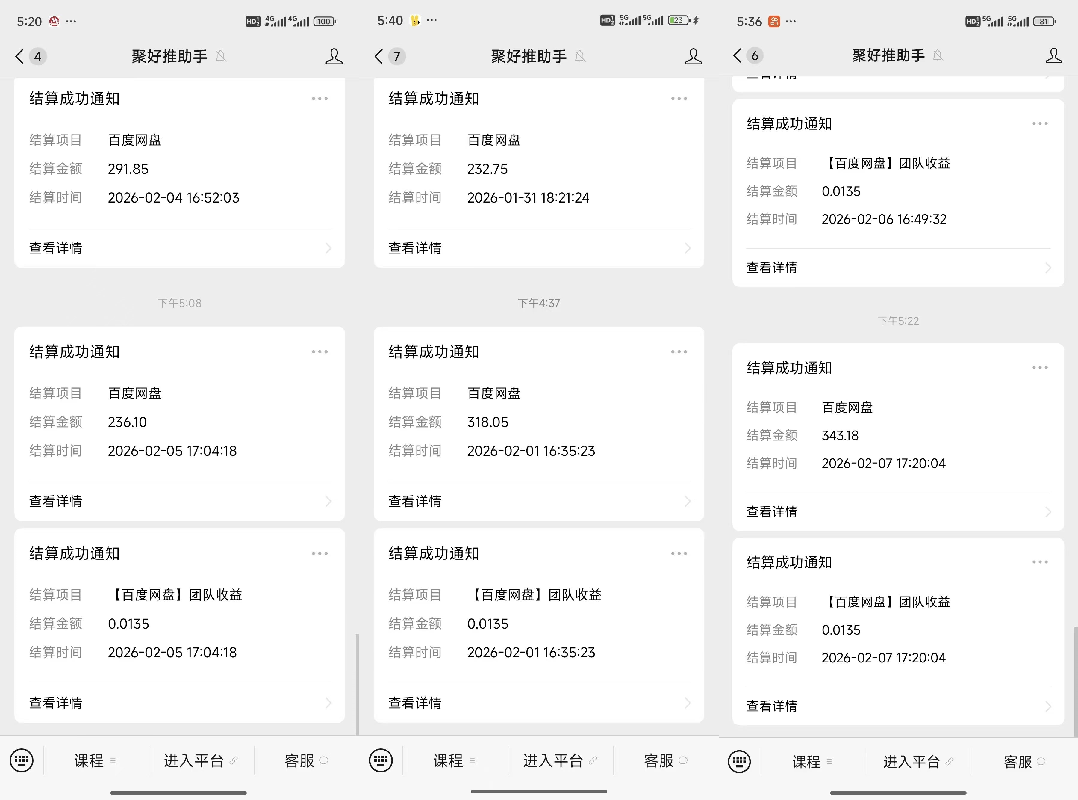
Task: Open more options on 236.10 settlement card
Action: 320,351
